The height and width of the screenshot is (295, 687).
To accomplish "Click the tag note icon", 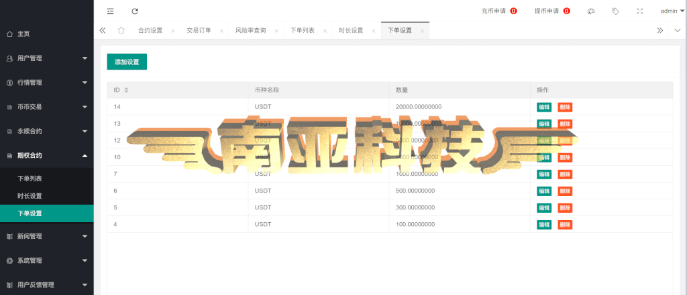I will point(615,11).
